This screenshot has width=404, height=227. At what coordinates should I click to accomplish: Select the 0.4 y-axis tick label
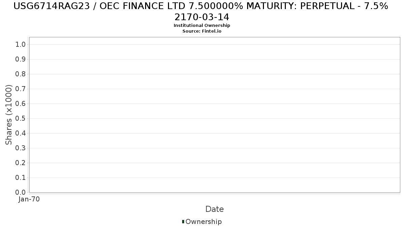(x=20, y=133)
